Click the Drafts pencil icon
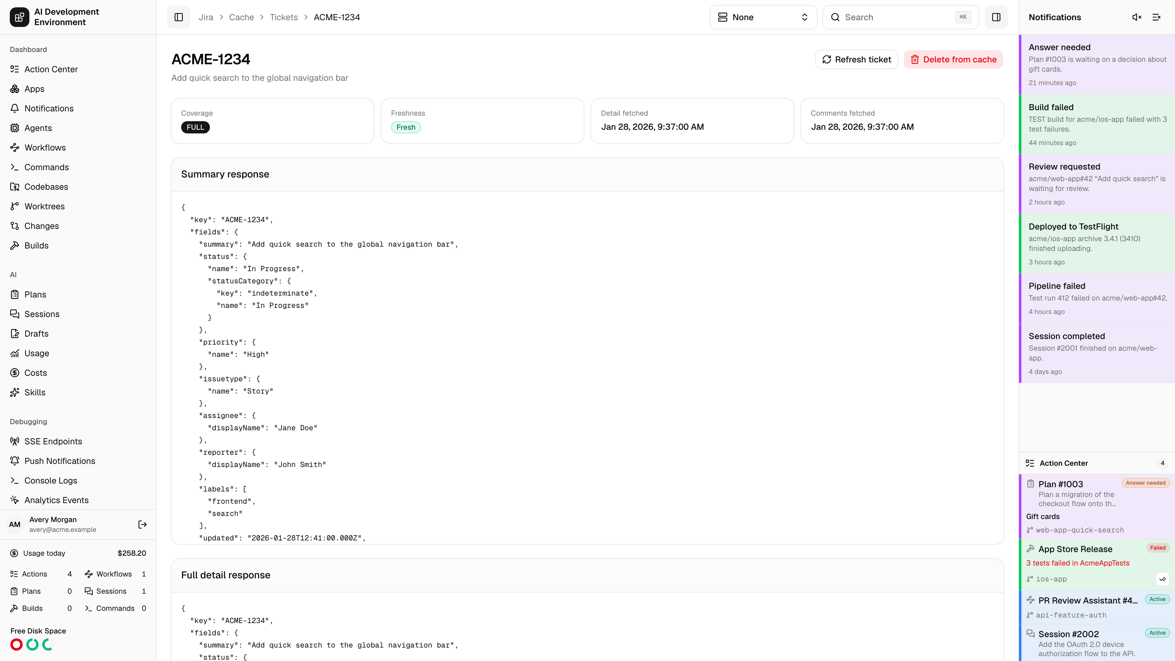Image resolution: width=1175 pixels, height=661 pixels. click(x=15, y=334)
